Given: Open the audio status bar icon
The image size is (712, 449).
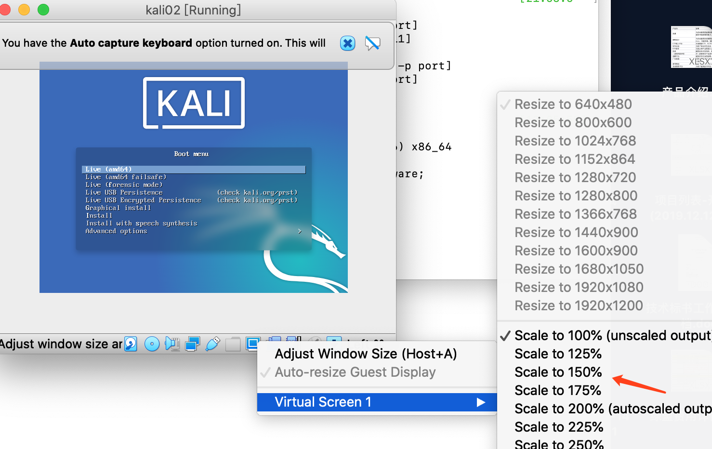Looking at the screenshot, I should pyautogui.click(x=172, y=343).
